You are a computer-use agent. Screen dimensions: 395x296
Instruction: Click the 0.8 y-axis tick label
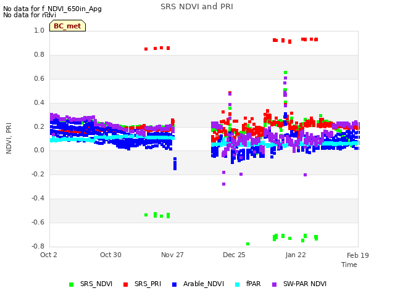coord(39,54)
